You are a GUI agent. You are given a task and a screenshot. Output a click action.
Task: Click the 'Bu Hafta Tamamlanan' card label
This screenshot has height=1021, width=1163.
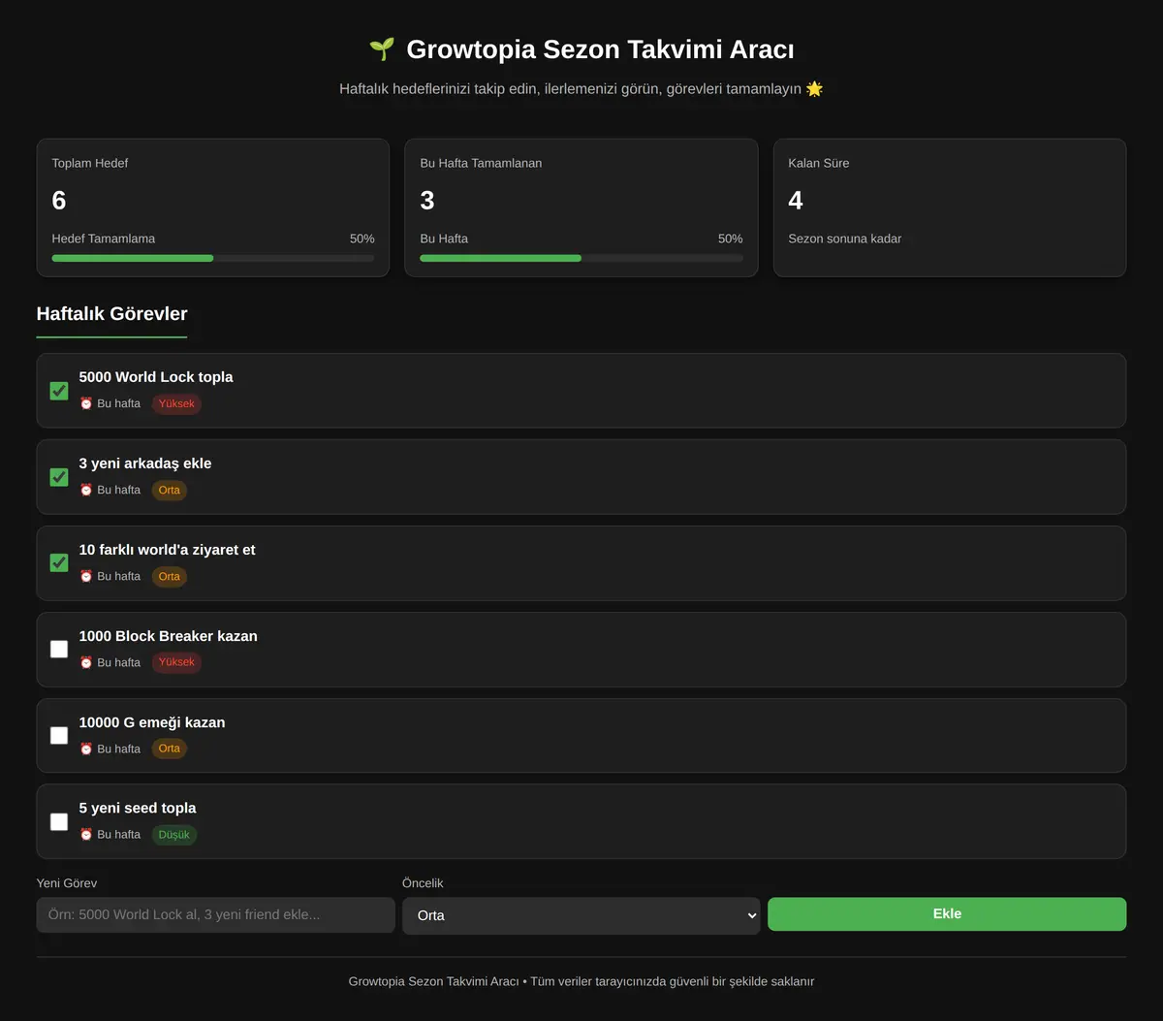(x=481, y=163)
